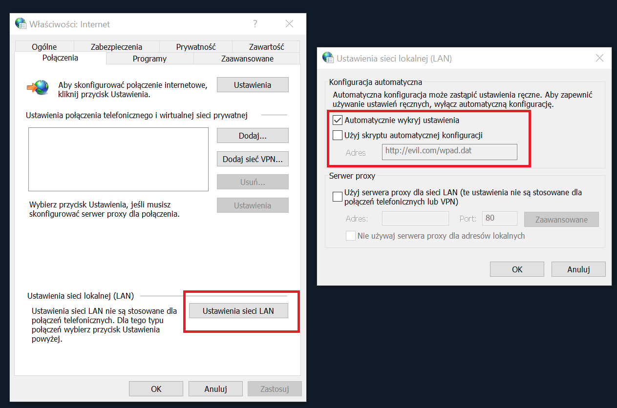Click the help question mark icon
Viewport: 617px width, 408px height.
255,24
